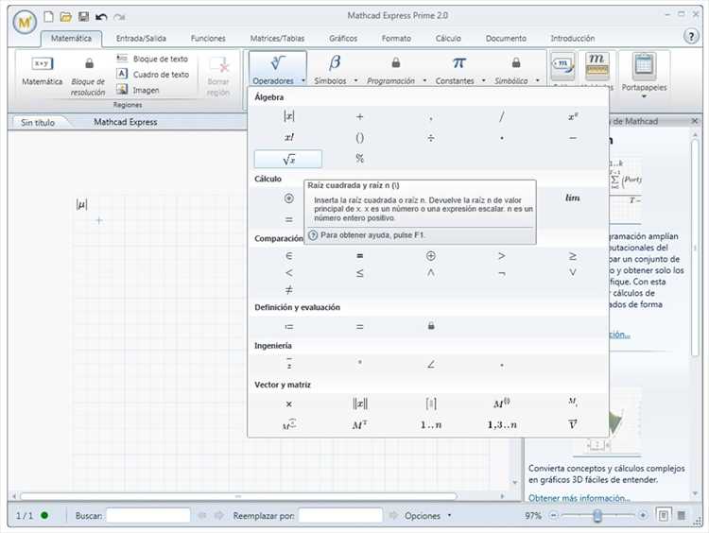
Task: Open a file with folder icon
Action: 66,17
